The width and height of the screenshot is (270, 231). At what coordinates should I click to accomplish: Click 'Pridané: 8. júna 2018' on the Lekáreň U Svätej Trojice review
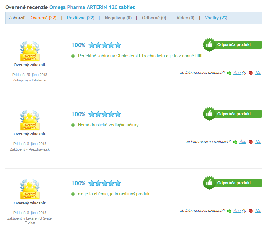pos(30,213)
